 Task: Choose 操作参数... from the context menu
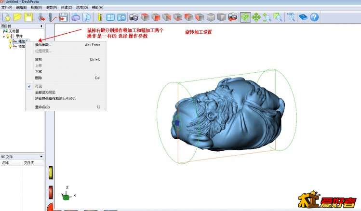43,45
